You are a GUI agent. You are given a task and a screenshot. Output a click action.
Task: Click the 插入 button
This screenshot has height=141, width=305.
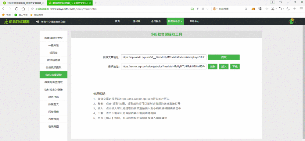coord(224,67)
